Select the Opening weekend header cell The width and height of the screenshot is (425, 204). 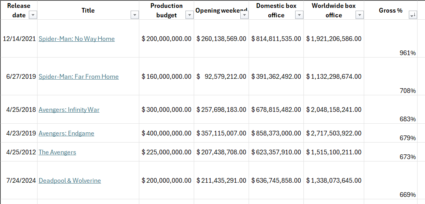click(221, 10)
